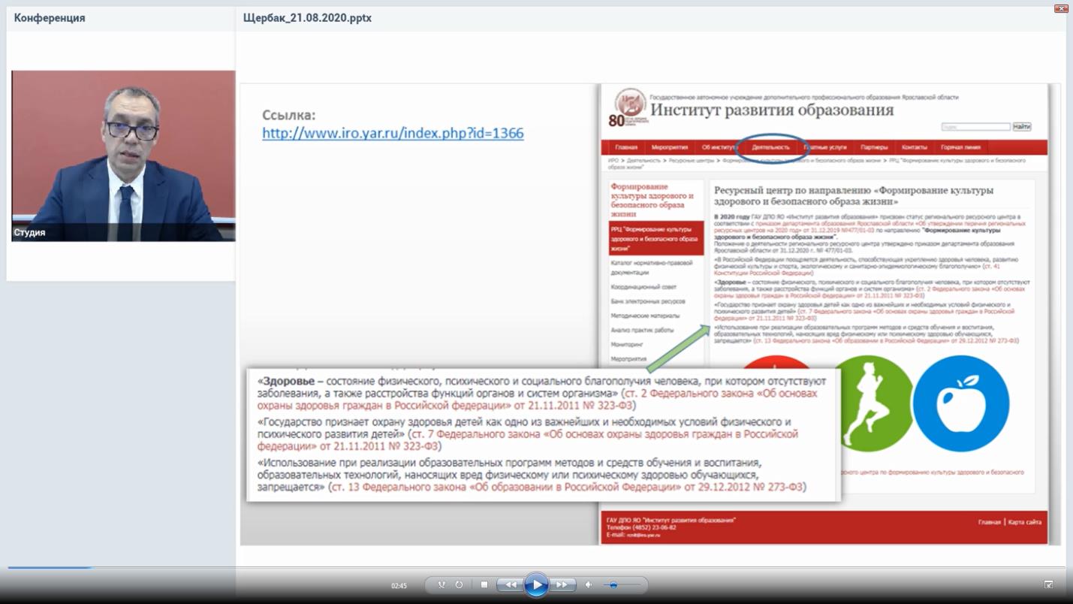Viewport: 1073px width, 604px height.
Task: Select sidebar item Методические материалы
Action: click(x=645, y=316)
